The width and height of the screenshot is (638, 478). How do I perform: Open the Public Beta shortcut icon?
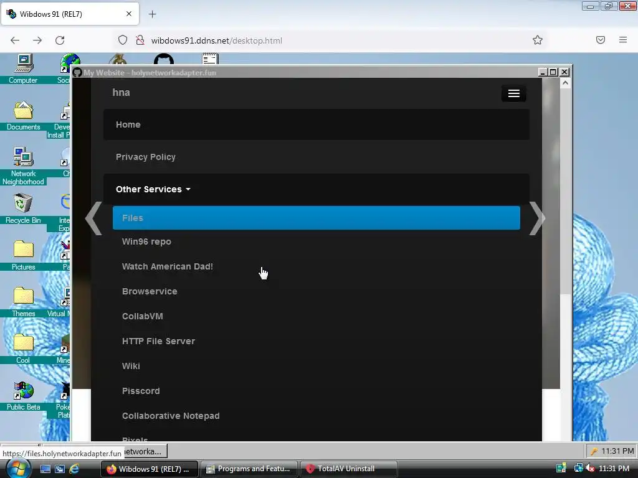23,395
